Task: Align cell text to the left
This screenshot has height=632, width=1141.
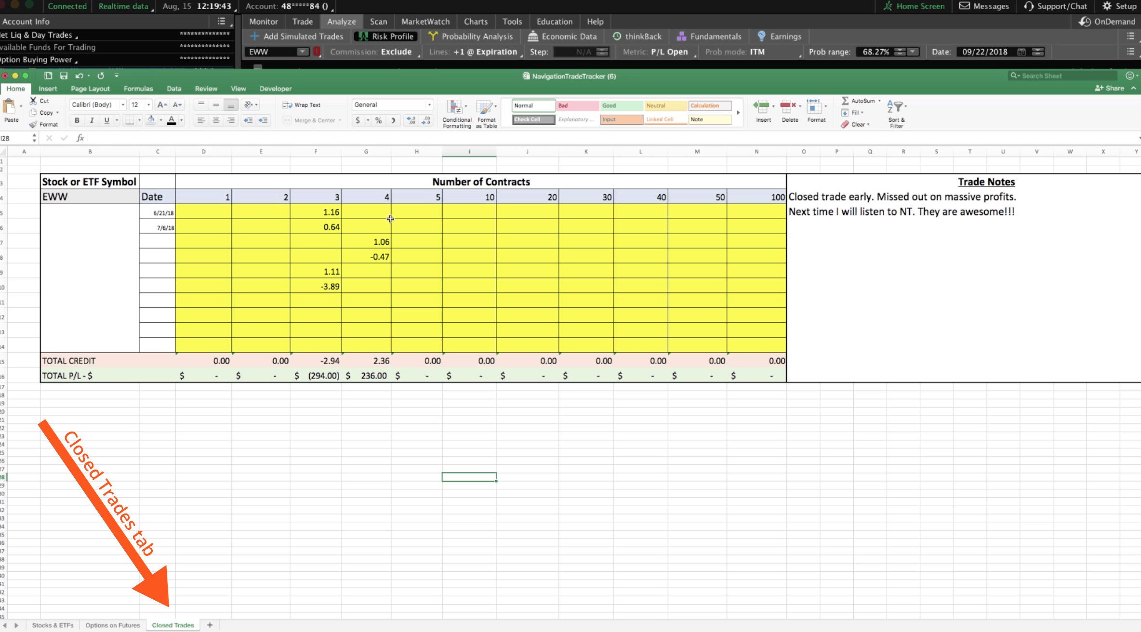Action: point(201,120)
